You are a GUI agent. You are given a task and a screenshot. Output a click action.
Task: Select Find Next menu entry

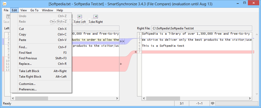click(41, 53)
